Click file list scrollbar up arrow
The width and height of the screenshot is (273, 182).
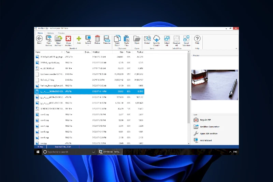[x=189, y=52]
